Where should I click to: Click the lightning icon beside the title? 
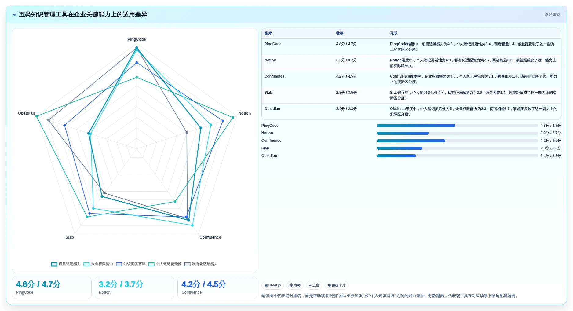(x=14, y=15)
